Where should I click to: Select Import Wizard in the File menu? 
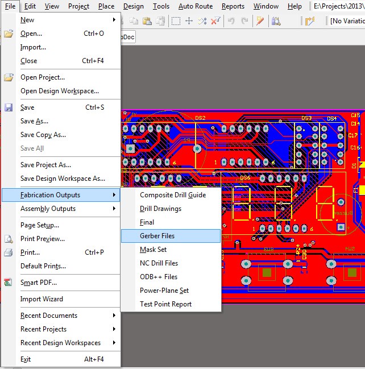42,299
